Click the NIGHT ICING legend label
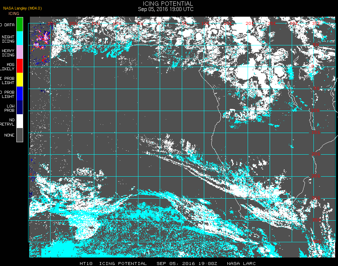The width and height of the screenshot is (338, 266). click(8, 39)
